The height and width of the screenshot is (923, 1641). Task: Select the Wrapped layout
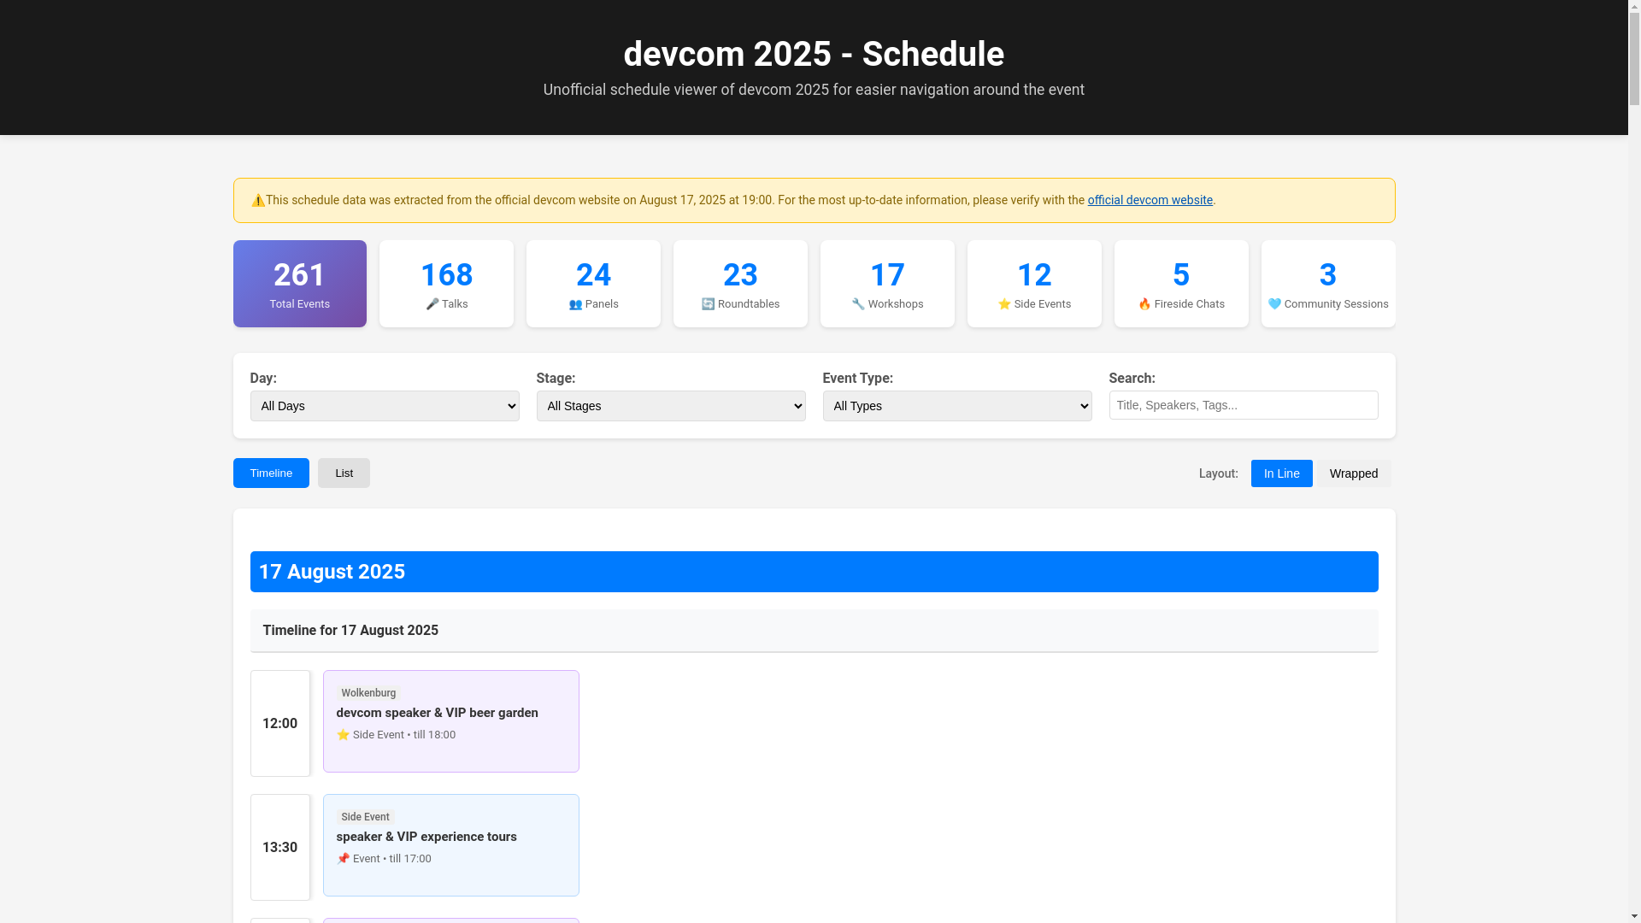point(1354,473)
